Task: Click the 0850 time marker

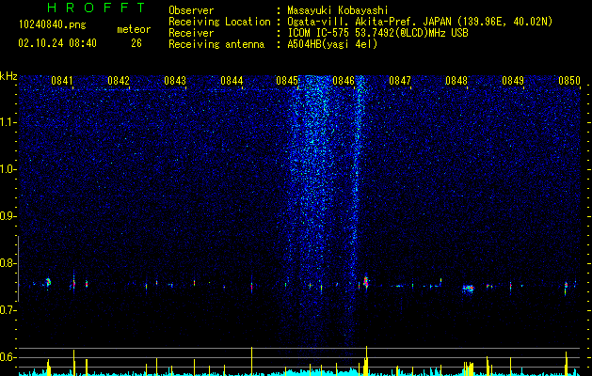Action: coord(569,81)
